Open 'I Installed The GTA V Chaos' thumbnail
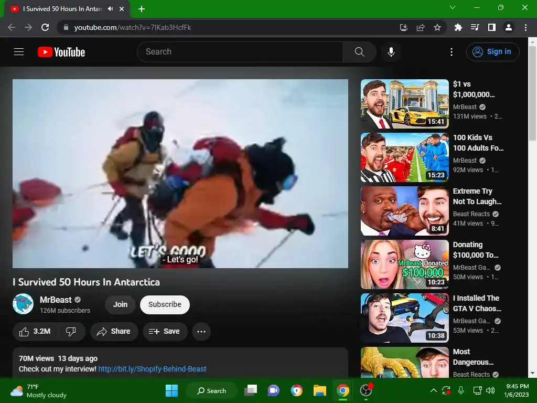This screenshot has height=403, width=537. [x=404, y=317]
